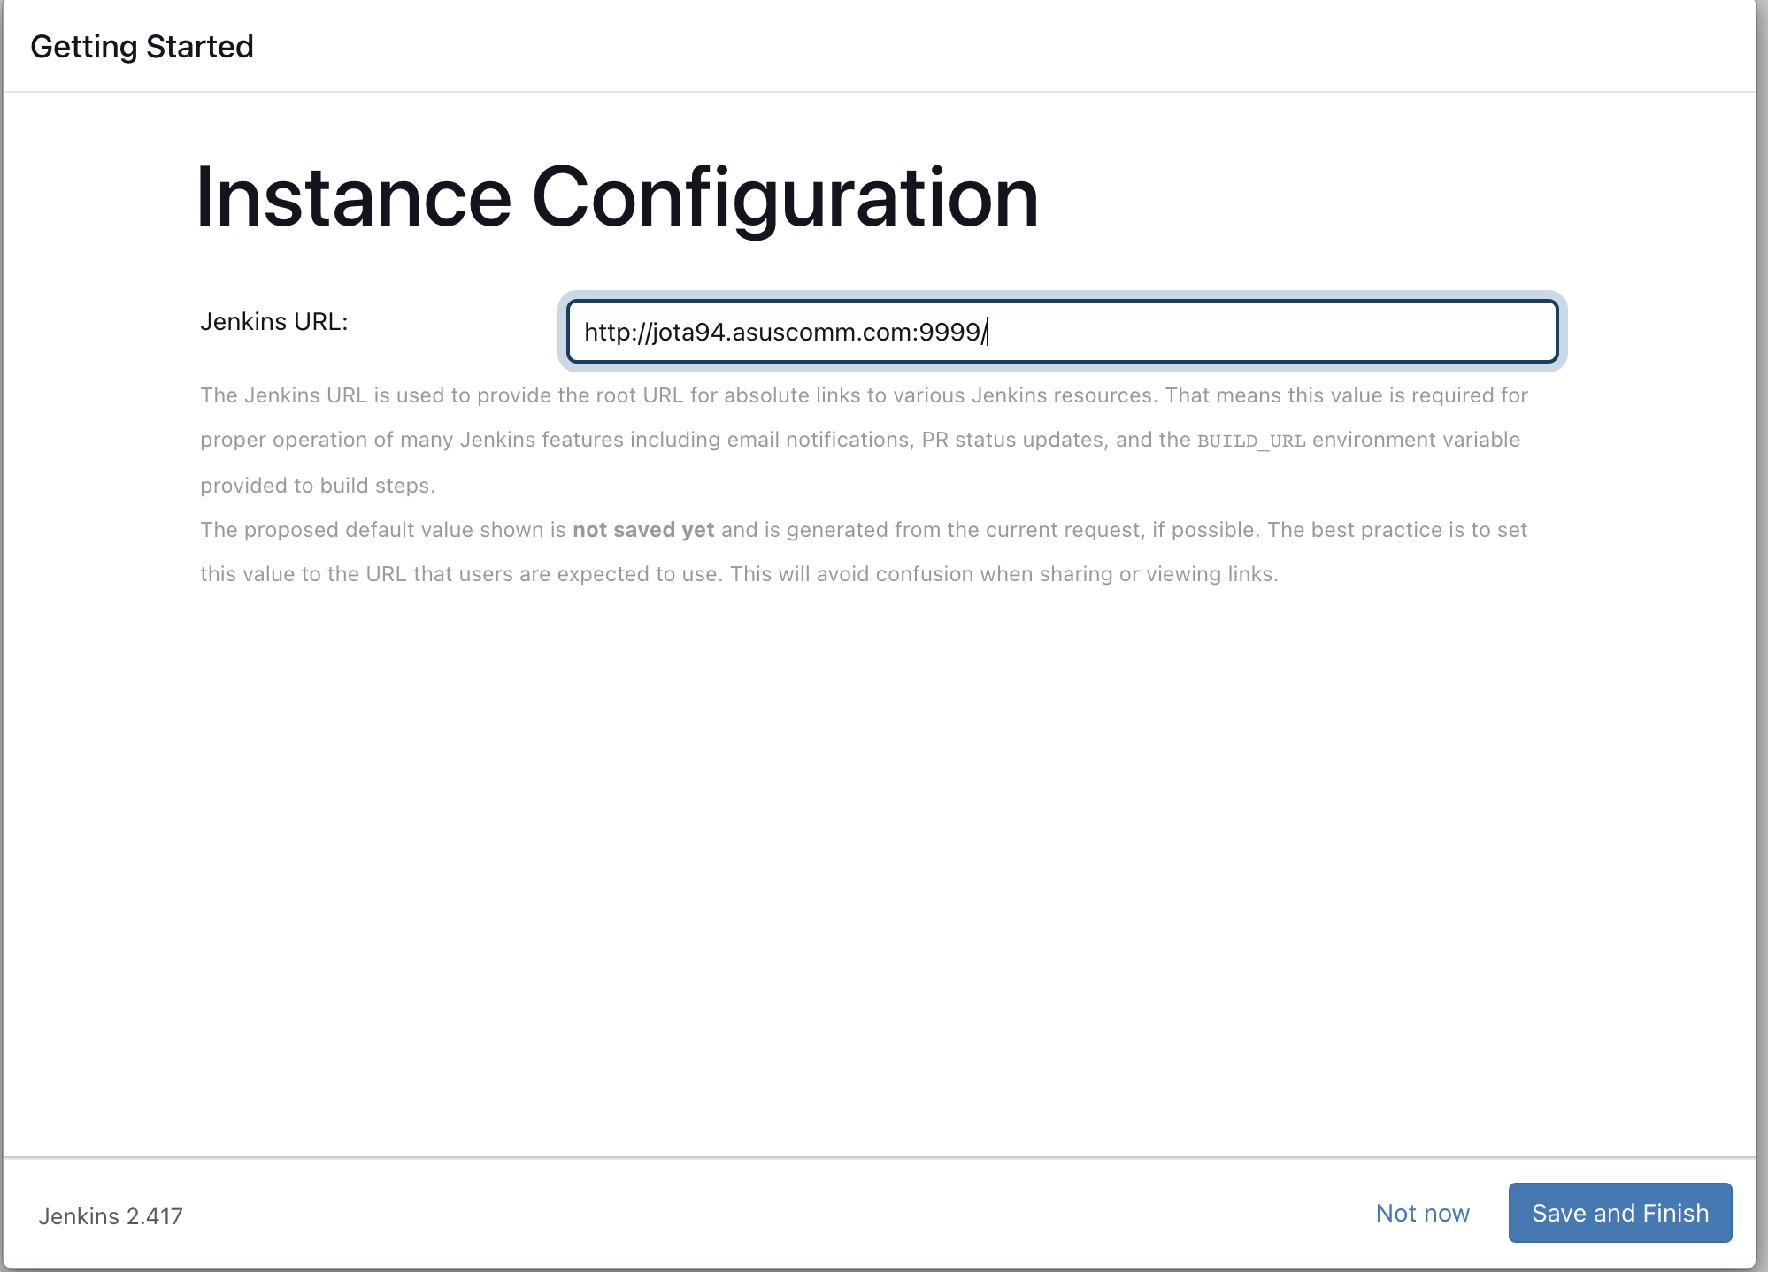
Task: Click the bold not saved yet text
Action: (643, 530)
